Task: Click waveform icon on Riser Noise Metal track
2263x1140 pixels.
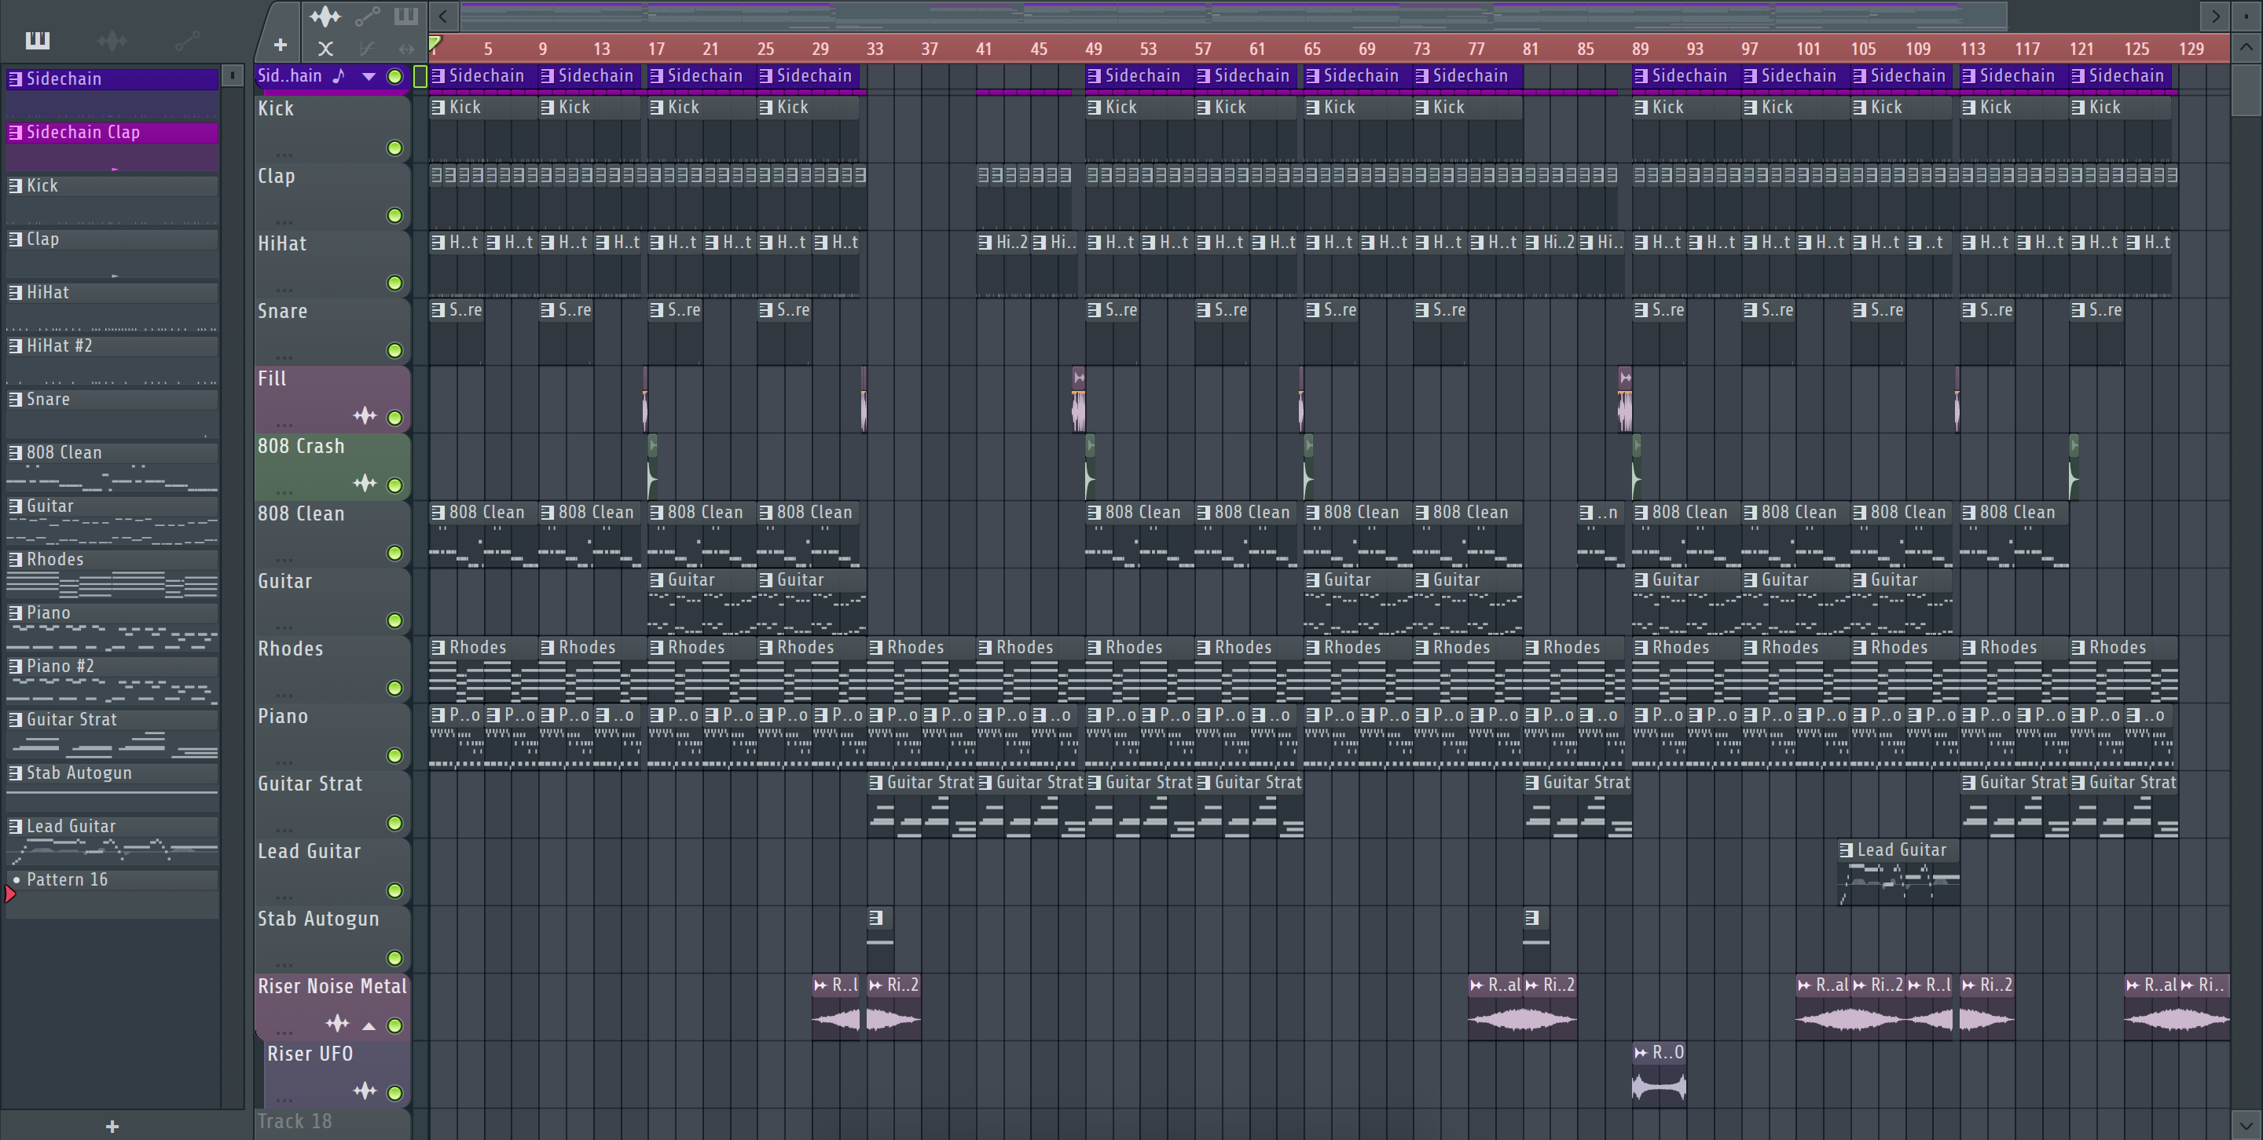Action: (x=337, y=1023)
